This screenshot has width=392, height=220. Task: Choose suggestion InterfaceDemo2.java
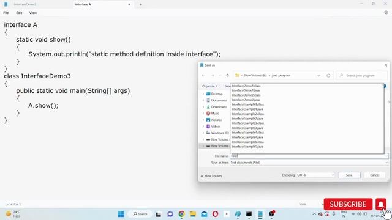point(246,100)
